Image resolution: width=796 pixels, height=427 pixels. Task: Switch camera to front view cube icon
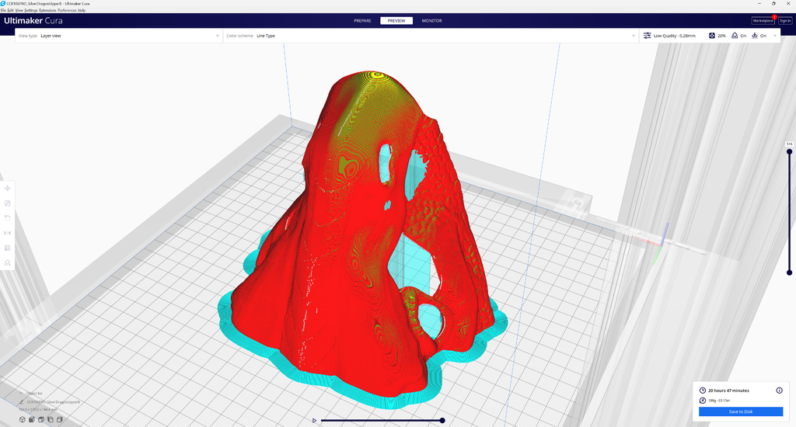(31, 419)
